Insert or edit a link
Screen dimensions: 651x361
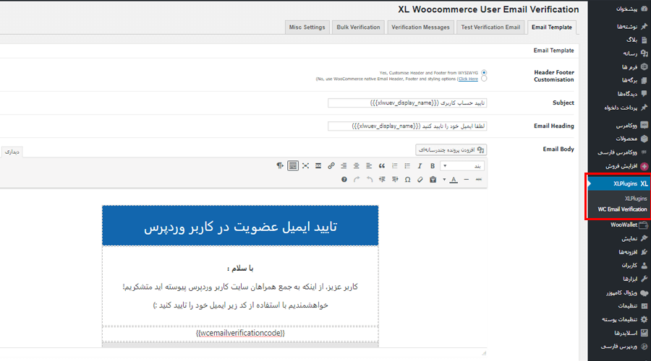[331, 166]
